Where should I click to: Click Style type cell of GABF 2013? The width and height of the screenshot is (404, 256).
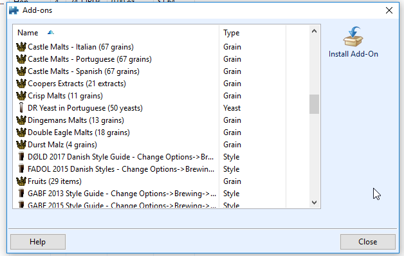pyautogui.click(x=232, y=194)
